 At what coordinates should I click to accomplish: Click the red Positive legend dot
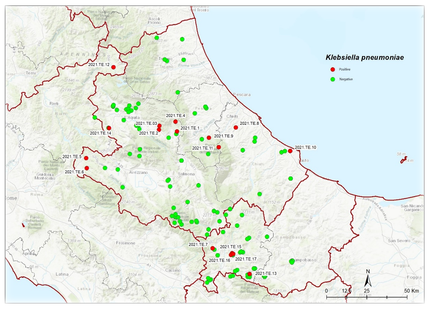point(332,69)
